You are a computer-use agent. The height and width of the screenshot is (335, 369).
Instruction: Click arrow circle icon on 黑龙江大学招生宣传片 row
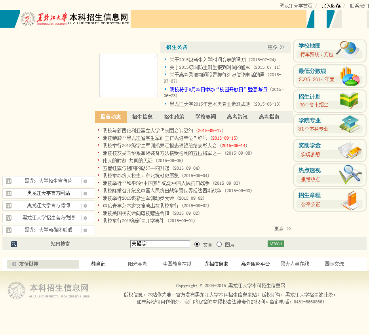pos(85,181)
